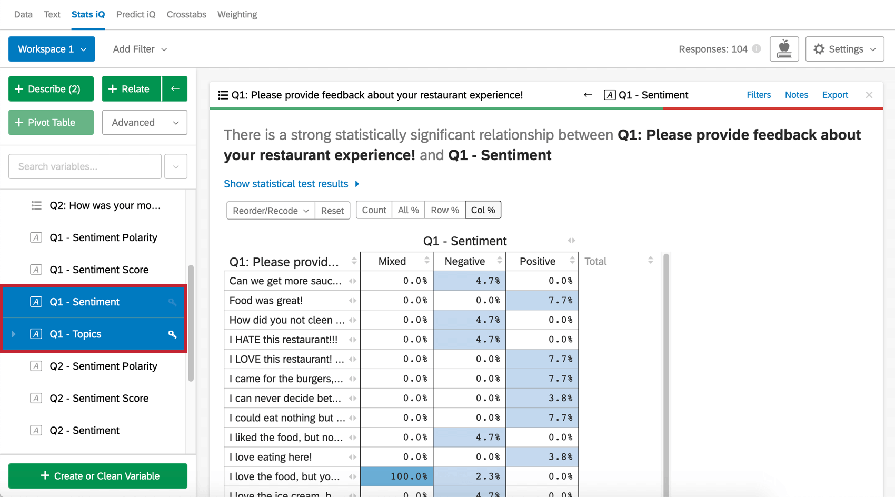Close the Q1 analysis card
Image resolution: width=895 pixels, height=497 pixels.
[869, 95]
